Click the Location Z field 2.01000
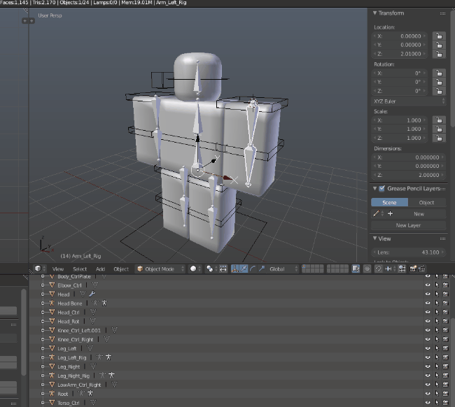Viewport: 455px width, 407px height. pyautogui.click(x=400, y=54)
